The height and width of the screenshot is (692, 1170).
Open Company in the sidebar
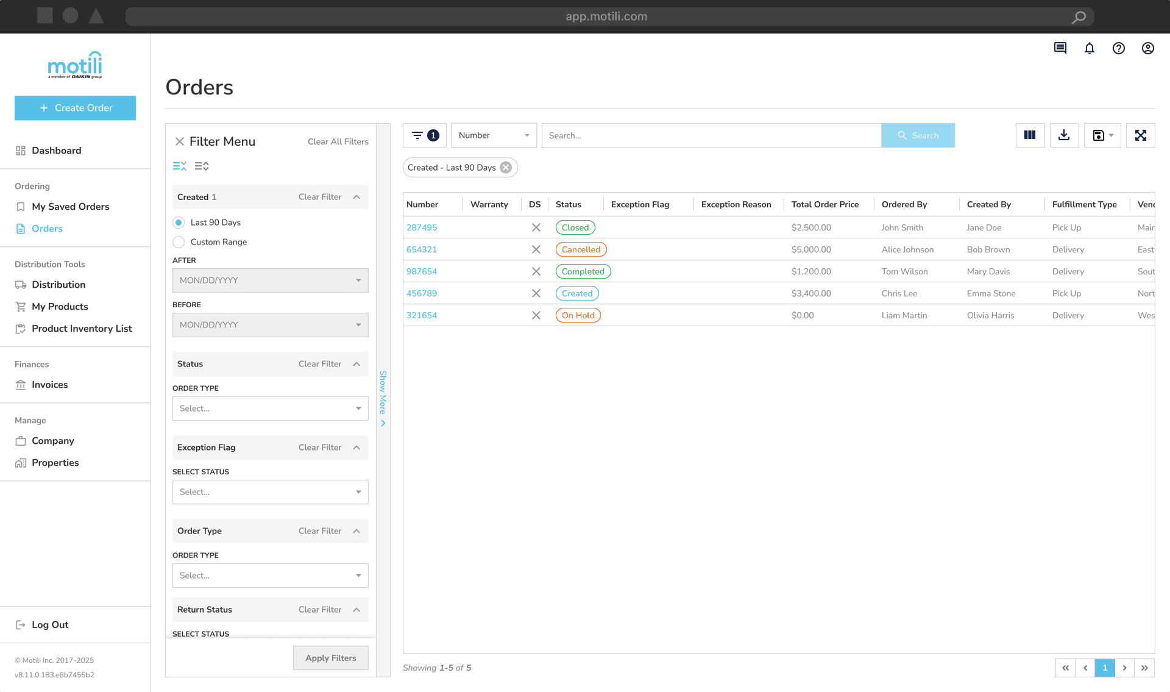pos(52,441)
